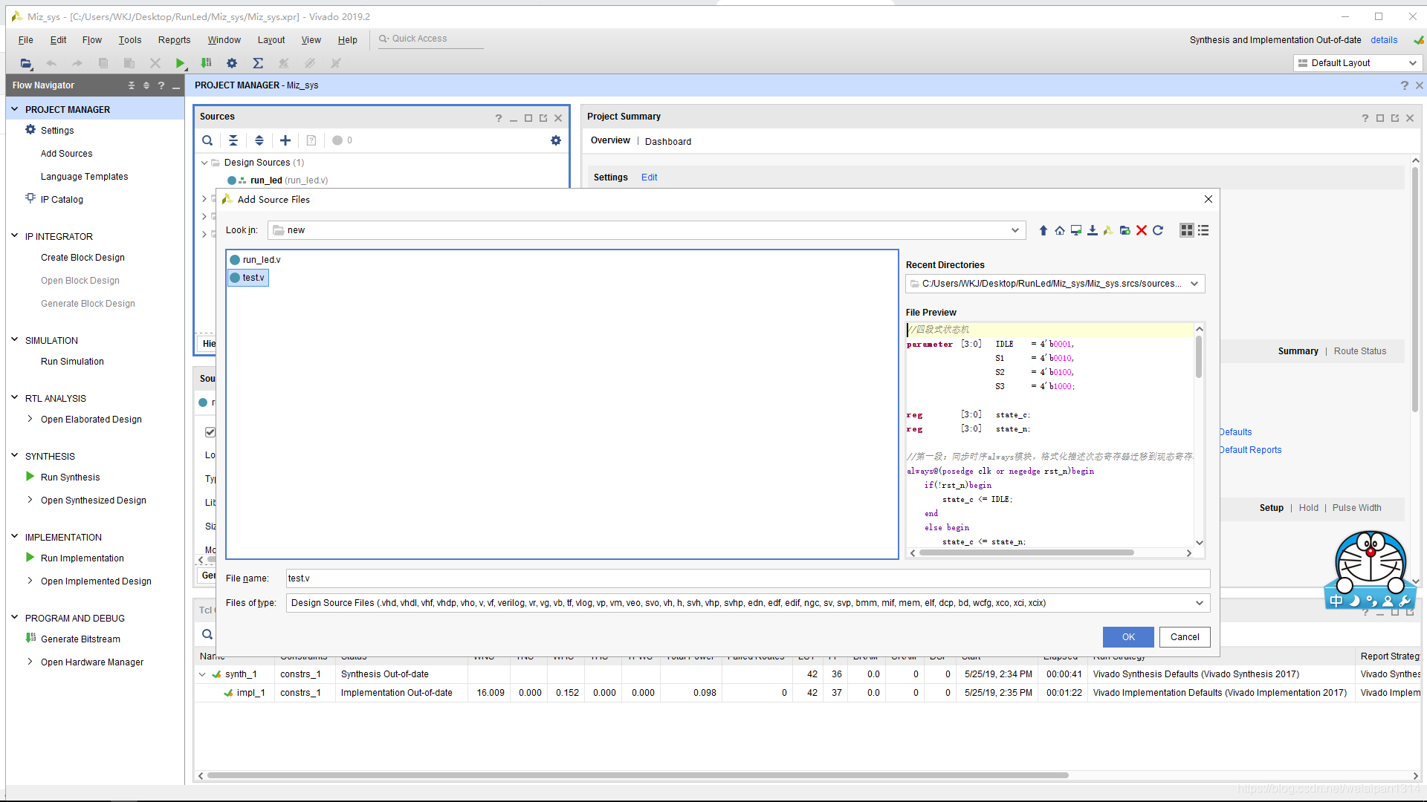Switch file browser to icon view
Image resolution: width=1427 pixels, height=802 pixels.
click(1186, 230)
